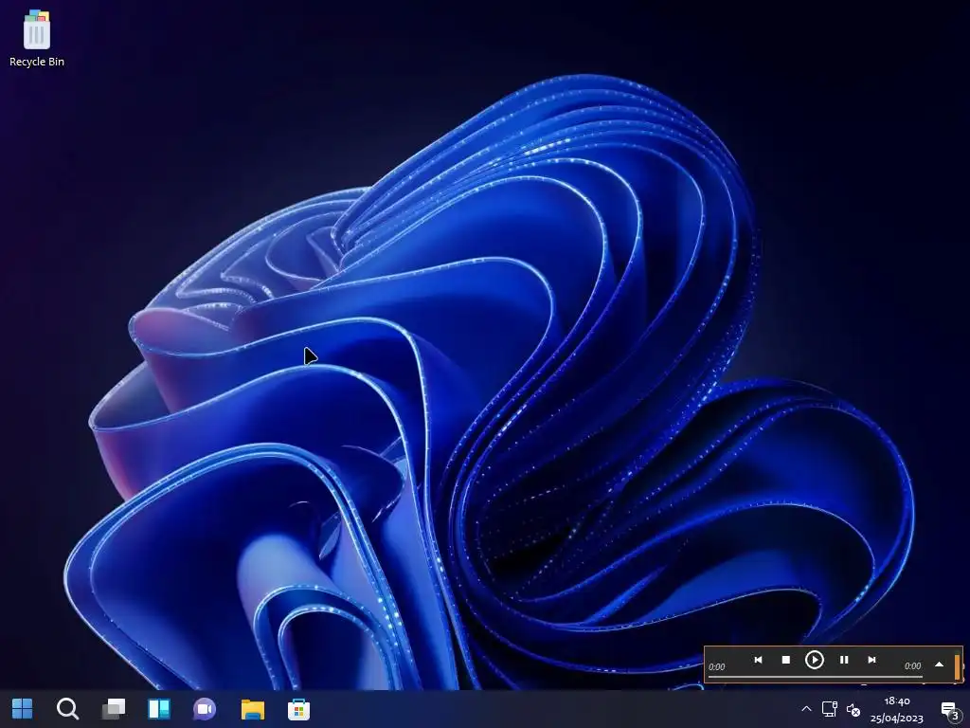Open the Widgets panel icon
Viewport: 970px width, 728px height.
click(159, 709)
